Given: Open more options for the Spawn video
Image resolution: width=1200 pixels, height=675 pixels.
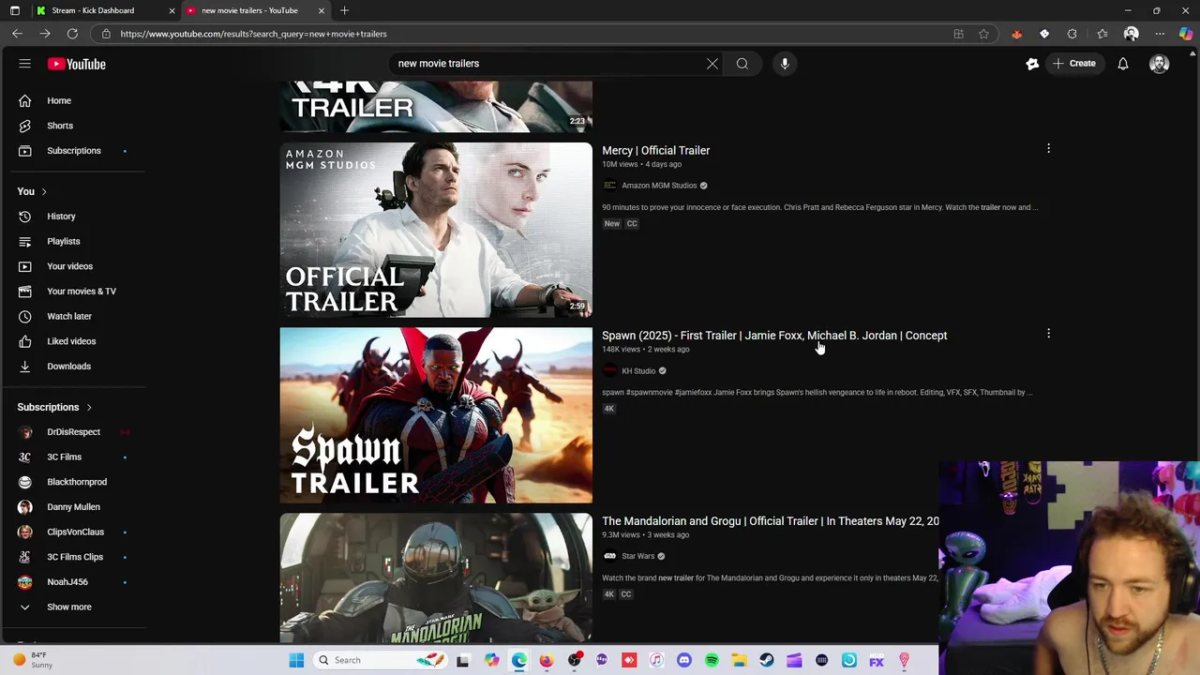Looking at the screenshot, I should point(1048,334).
